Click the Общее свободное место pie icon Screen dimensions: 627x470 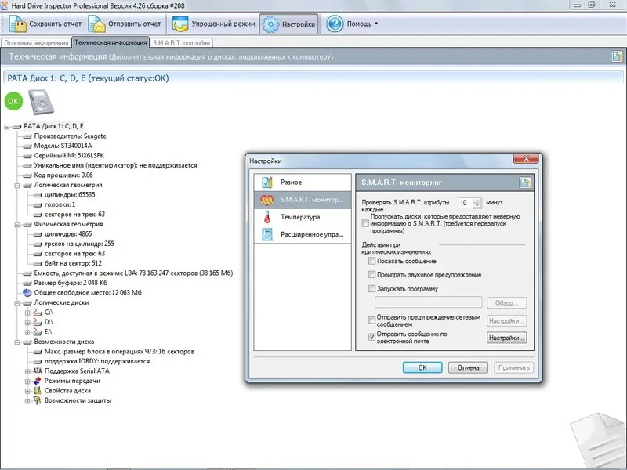(27, 292)
